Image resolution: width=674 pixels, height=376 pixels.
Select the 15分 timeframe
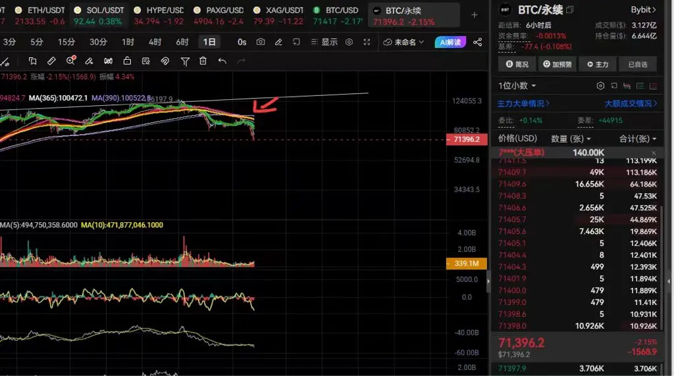[x=66, y=41]
